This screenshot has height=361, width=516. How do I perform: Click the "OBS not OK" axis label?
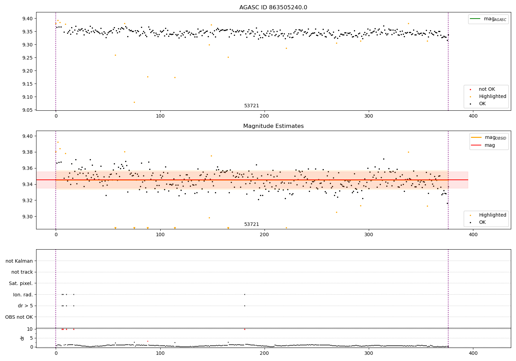[19, 317]
